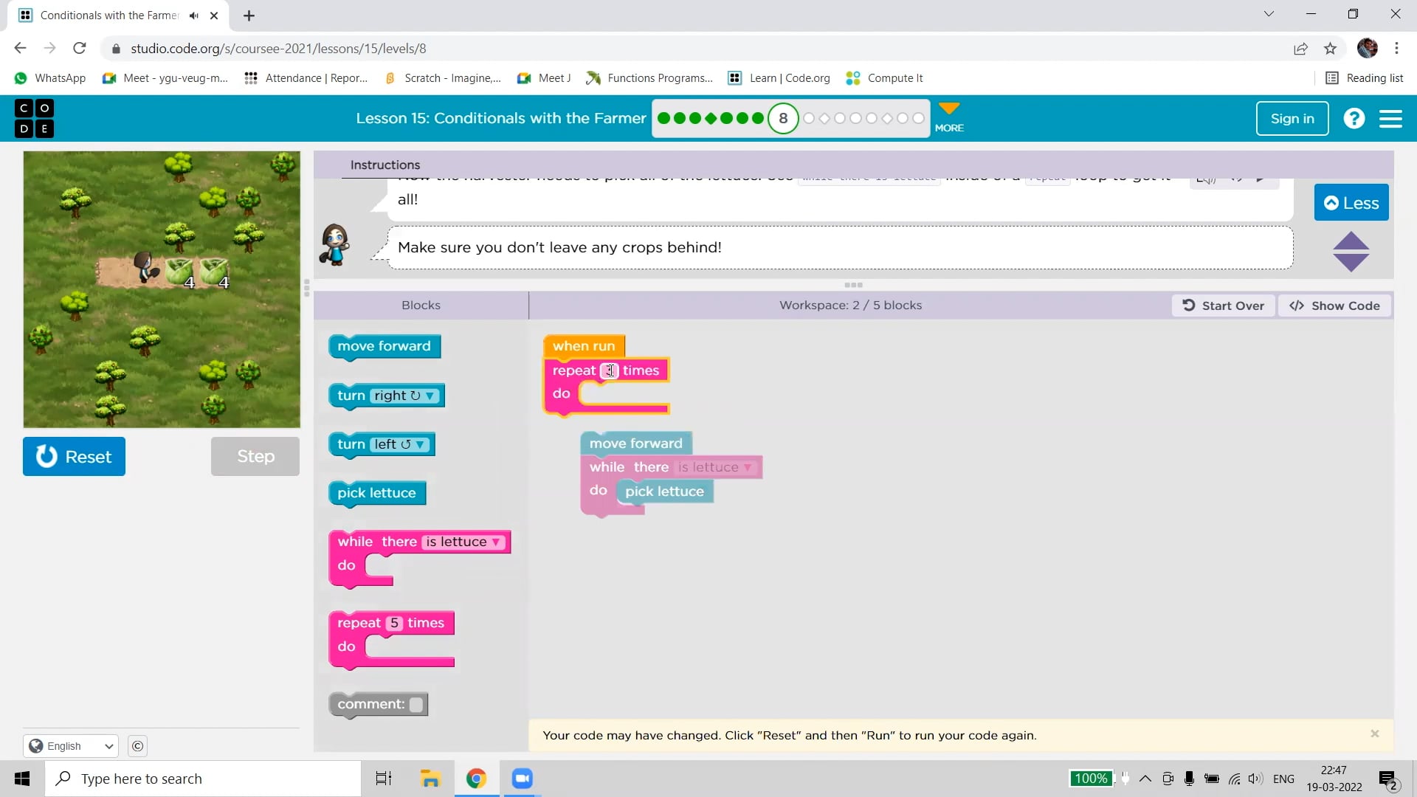Open the hamburger menu icon
This screenshot has height=797, width=1417.
click(x=1390, y=119)
